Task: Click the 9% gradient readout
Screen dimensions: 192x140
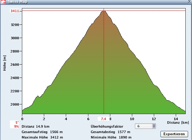Action: click(x=17, y=126)
